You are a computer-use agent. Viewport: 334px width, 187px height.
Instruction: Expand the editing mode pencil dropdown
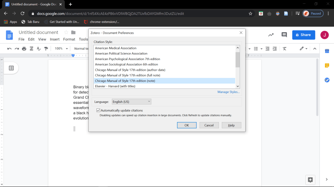[x=303, y=49]
